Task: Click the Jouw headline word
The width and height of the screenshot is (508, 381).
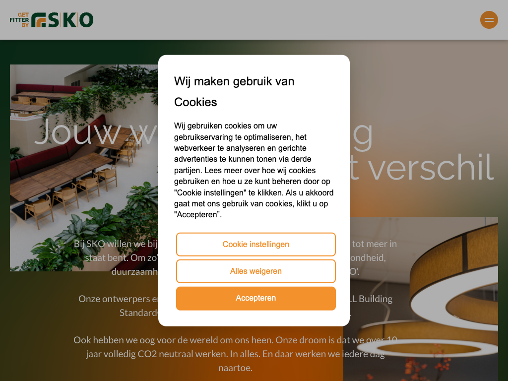Action: click(x=77, y=132)
